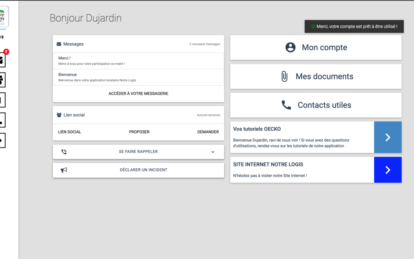Click the sidebar social group icon
The height and width of the screenshot is (259, 414).
point(2,80)
